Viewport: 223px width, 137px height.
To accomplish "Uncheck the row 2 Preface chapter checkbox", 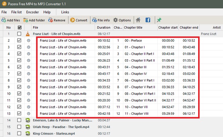I will 19,40.
